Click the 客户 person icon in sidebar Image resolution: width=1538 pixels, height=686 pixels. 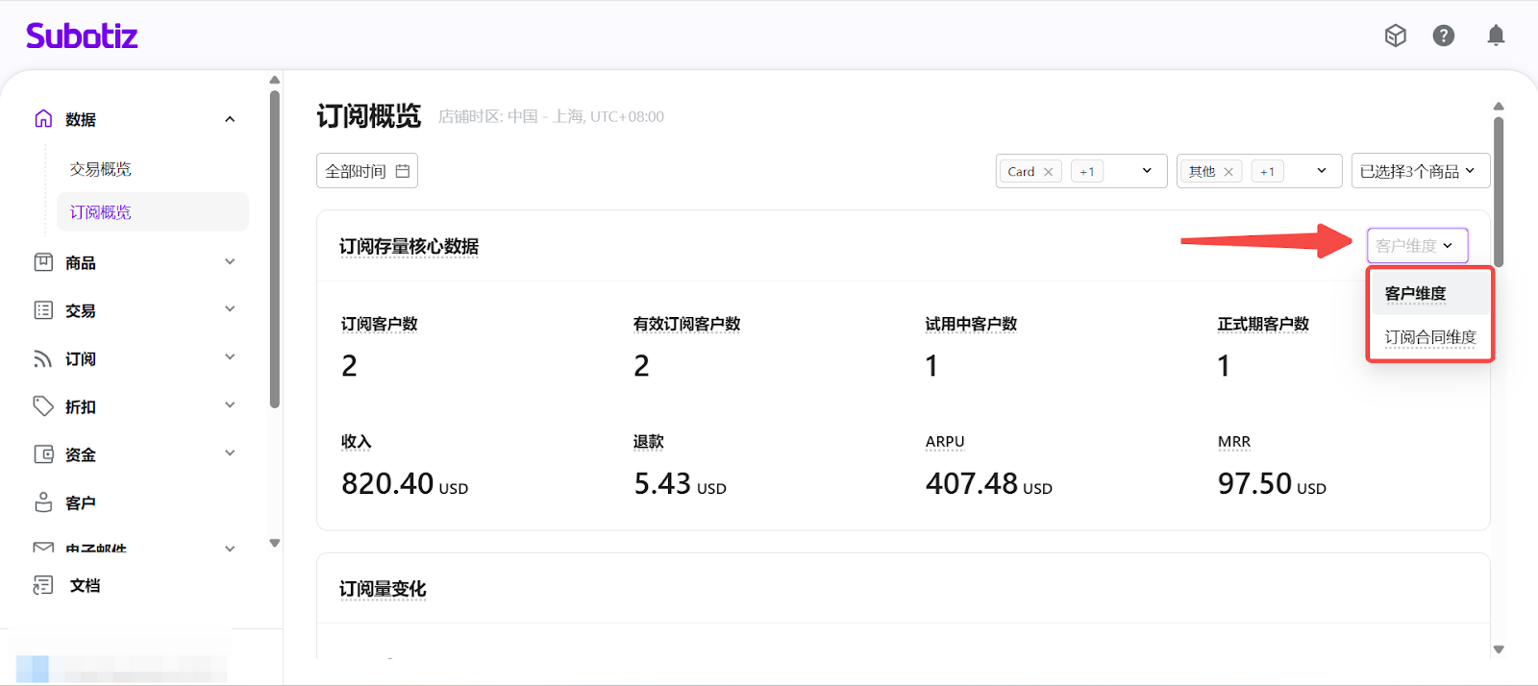point(43,502)
